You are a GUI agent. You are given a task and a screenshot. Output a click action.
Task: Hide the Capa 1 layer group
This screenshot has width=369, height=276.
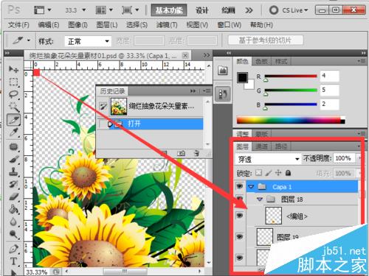(x=240, y=186)
